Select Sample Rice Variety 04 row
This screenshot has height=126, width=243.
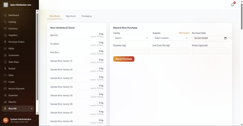click(x=77, y=87)
